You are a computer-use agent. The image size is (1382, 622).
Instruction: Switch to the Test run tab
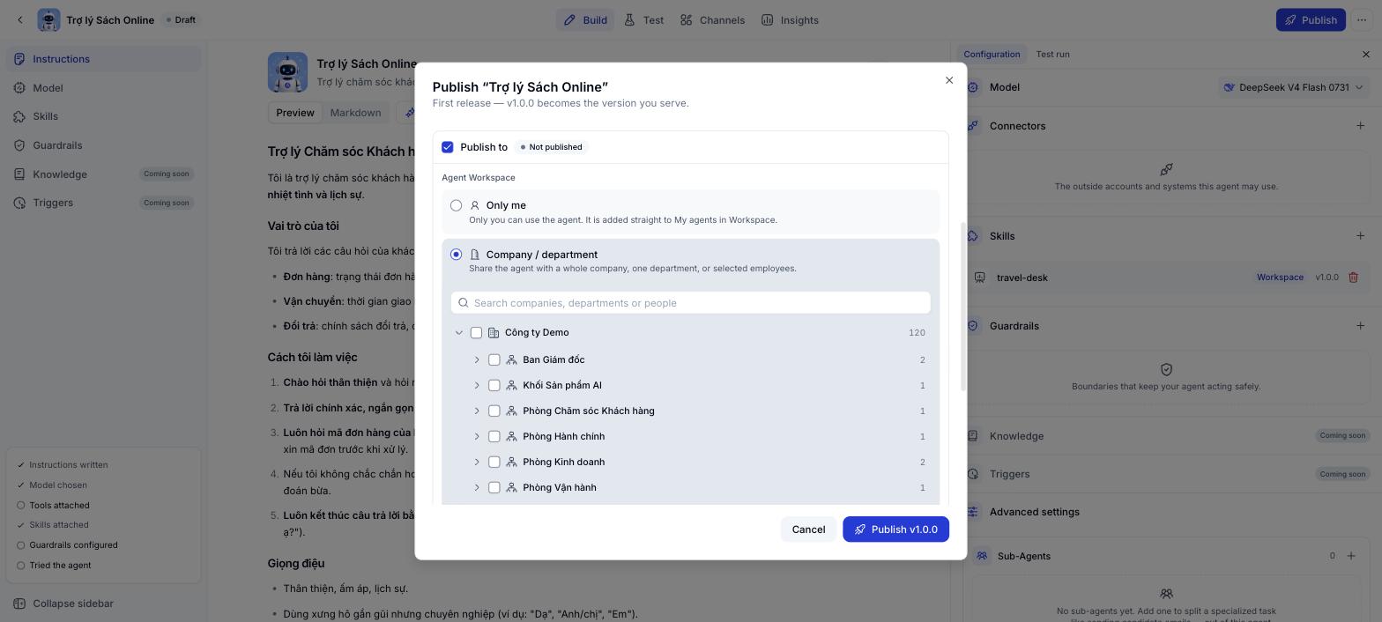coord(1052,55)
